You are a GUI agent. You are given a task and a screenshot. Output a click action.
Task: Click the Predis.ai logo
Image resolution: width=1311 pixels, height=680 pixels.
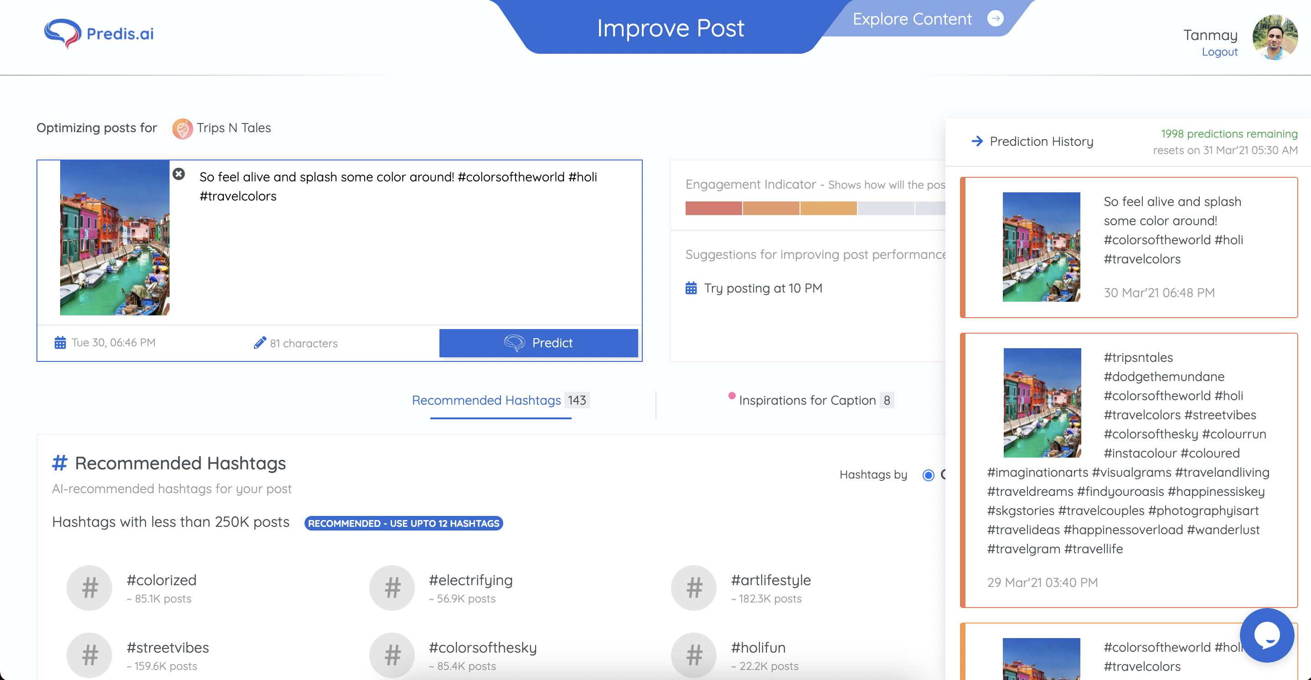99,34
